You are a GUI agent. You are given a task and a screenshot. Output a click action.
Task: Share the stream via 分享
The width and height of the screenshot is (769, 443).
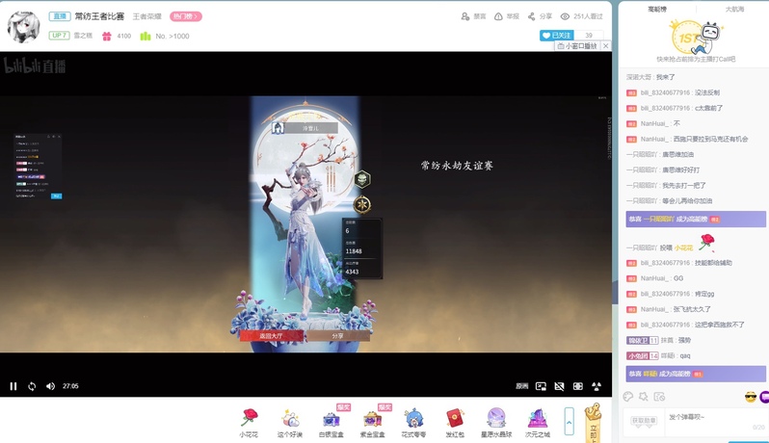540,16
